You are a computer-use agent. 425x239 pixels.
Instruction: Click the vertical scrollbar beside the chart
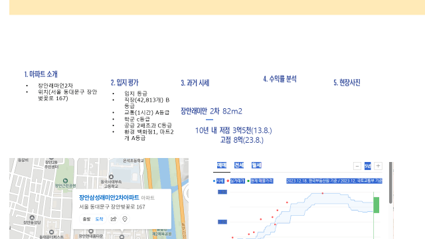click(390, 183)
